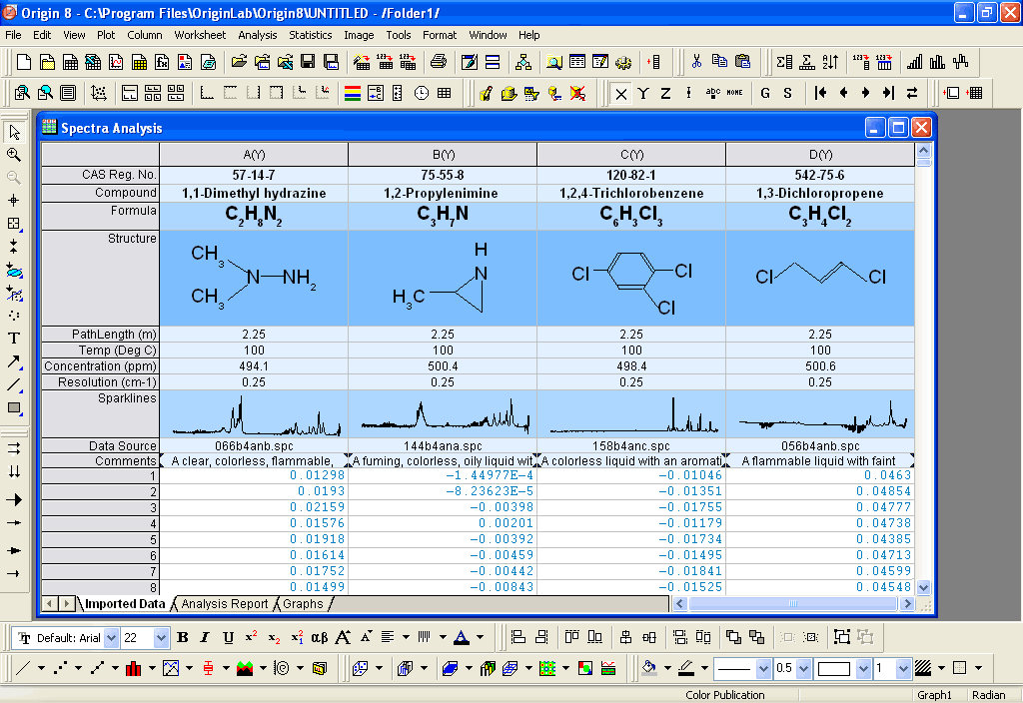Expand the font color dropdown arrow

[x=481, y=637]
